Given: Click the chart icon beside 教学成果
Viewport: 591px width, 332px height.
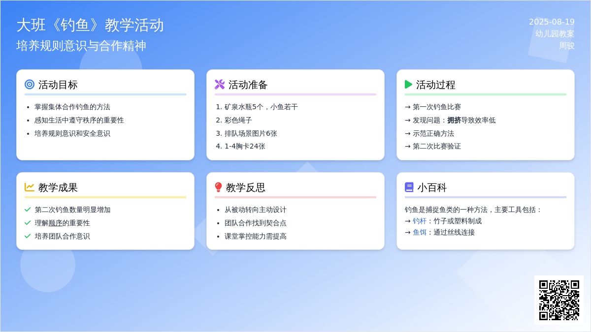Looking at the screenshot, I should (x=30, y=187).
